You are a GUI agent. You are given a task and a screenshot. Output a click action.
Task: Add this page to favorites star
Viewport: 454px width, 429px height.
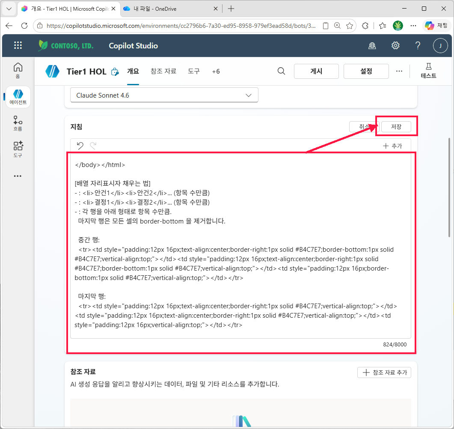350,26
